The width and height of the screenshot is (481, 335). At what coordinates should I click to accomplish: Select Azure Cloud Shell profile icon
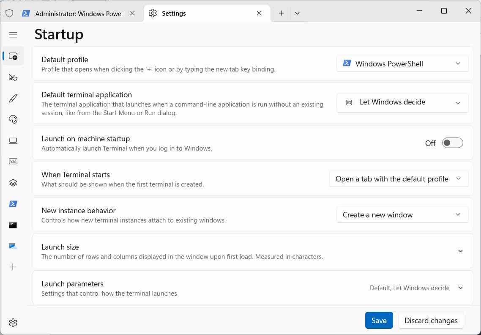pyautogui.click(x=13, y=246)
